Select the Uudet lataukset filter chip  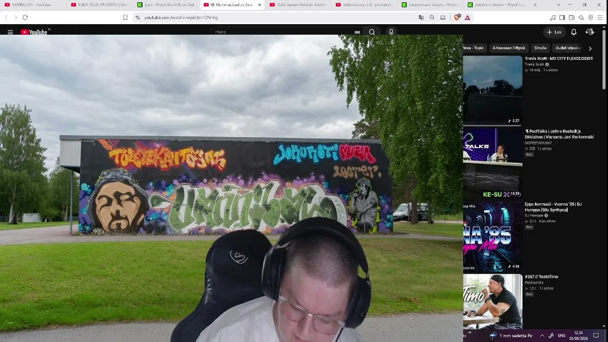point(568,48)
